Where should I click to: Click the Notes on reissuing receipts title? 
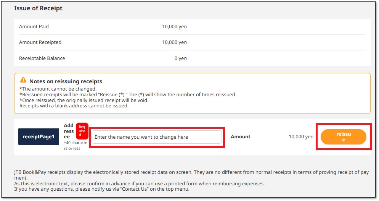click(66, 81)
